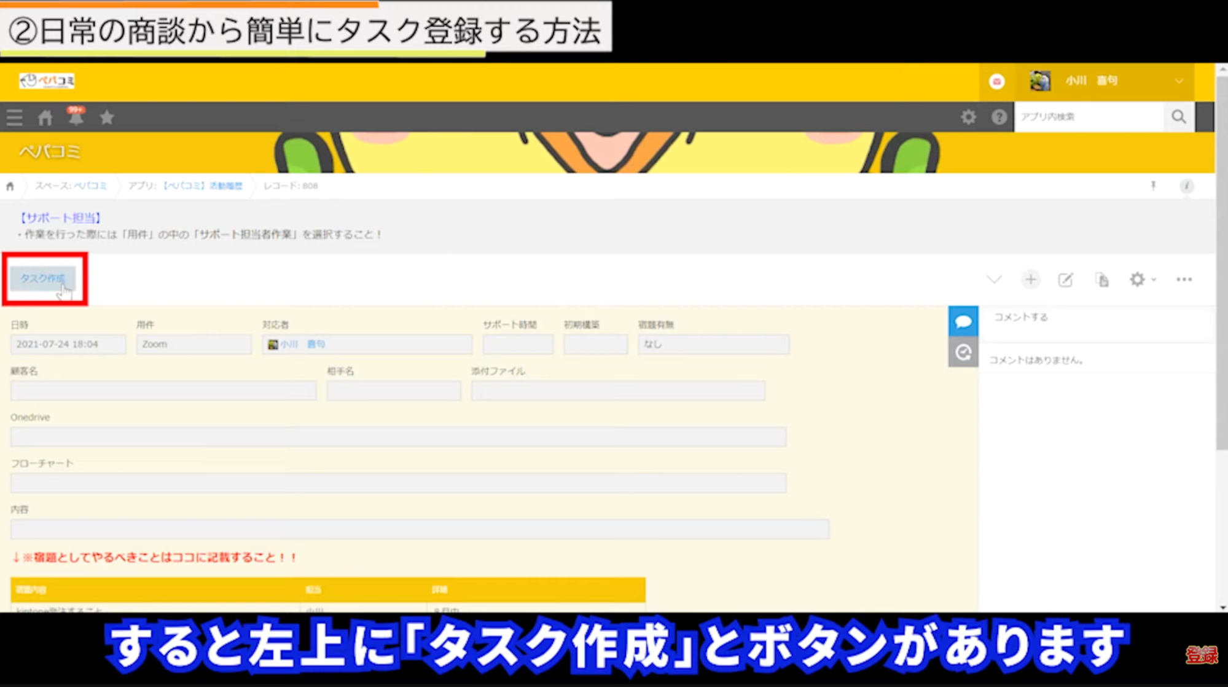Click the down chevron next record arrow

click(x=994, y=280)
